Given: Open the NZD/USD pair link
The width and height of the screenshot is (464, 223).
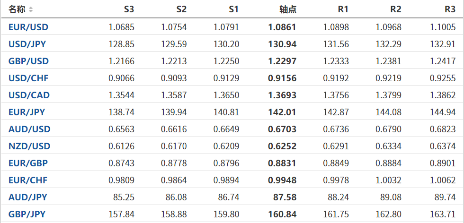Looking at the screenshot, I should (x=29, y=146).
